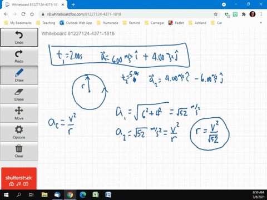Select the Erase tool
Viewport: 267px width, 200px height.
[x=19, y=94]
